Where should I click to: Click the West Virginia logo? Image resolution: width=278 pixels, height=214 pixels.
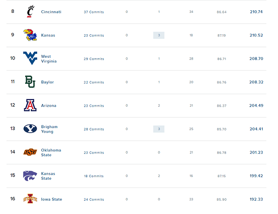point(30,58)
